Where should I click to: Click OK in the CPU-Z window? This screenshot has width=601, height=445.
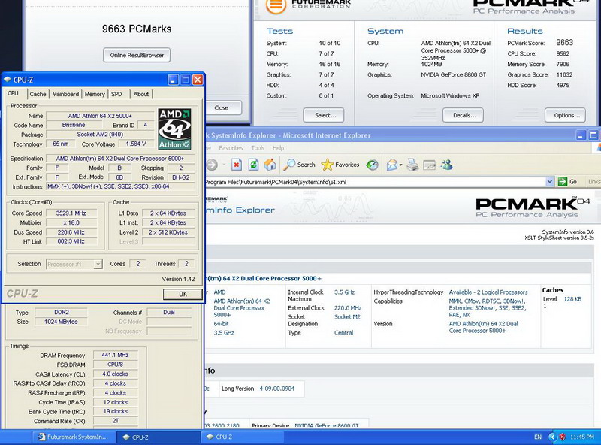pos(183,294)
